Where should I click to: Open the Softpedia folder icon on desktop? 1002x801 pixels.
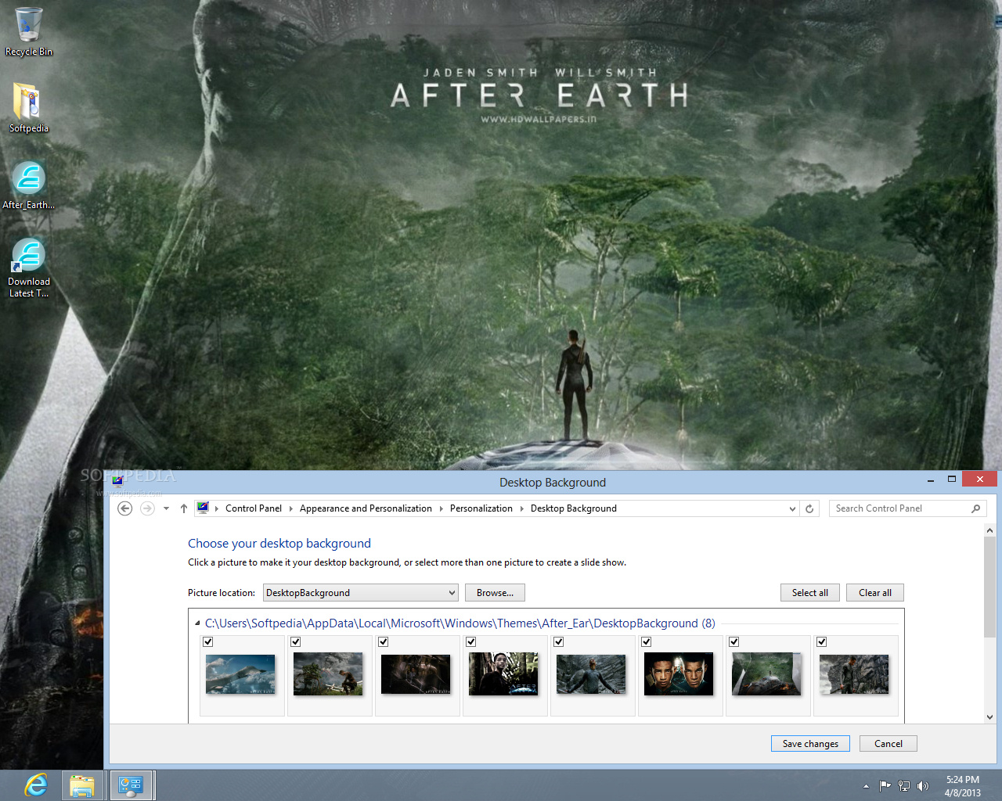pos(28,108)
